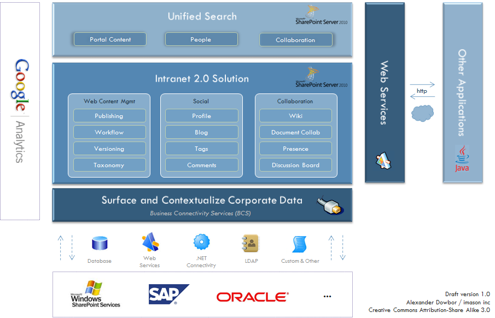
Task: Select the People search box
Action: pos(201,39)
